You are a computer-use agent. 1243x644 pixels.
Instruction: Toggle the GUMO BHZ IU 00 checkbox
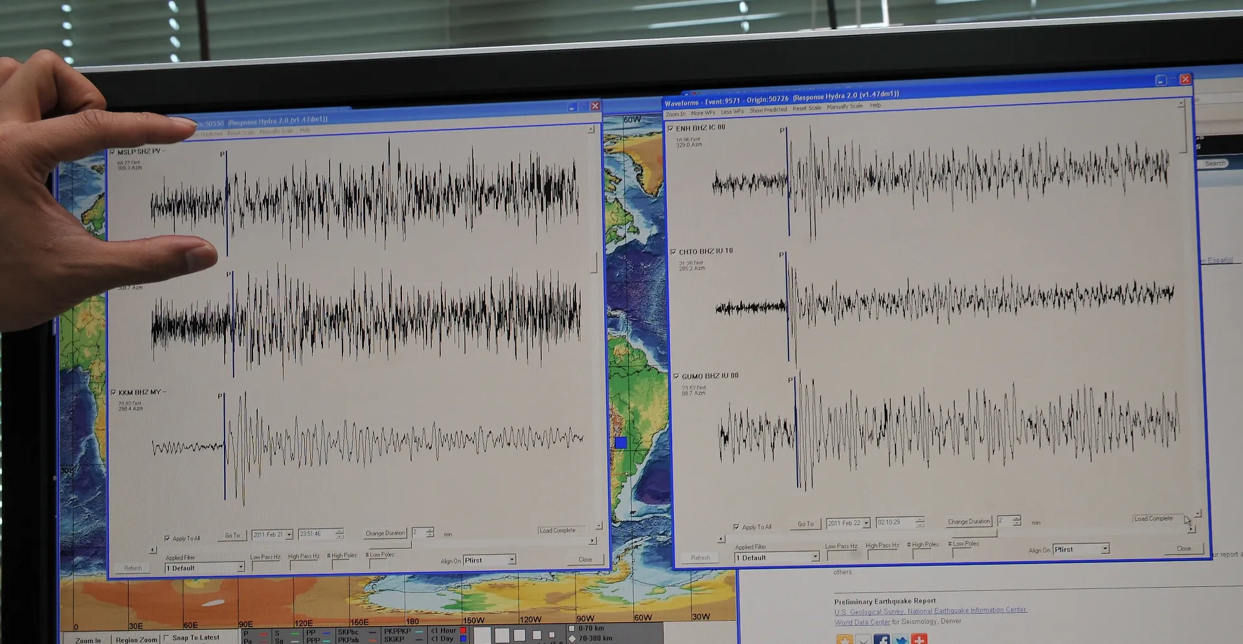tap(677, 377)
